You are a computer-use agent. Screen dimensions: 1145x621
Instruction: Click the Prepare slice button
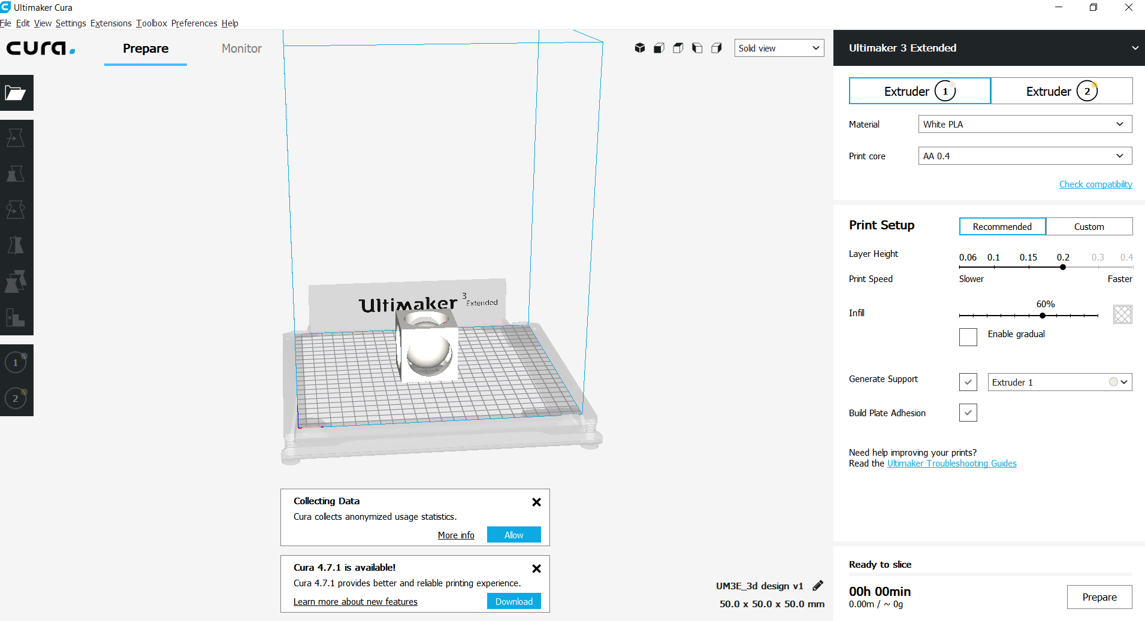(x=1099, y=597)
